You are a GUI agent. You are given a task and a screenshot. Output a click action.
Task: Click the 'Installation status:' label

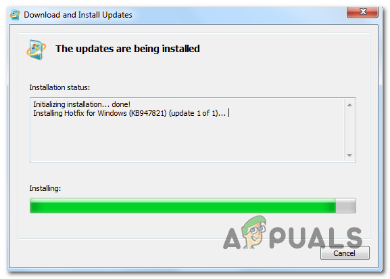click(x=59, y=87)
